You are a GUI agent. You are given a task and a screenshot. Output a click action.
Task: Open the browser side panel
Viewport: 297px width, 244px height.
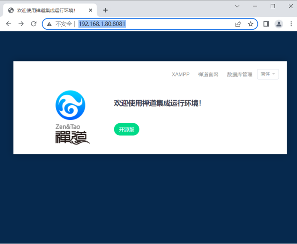[x=266, y=24]
